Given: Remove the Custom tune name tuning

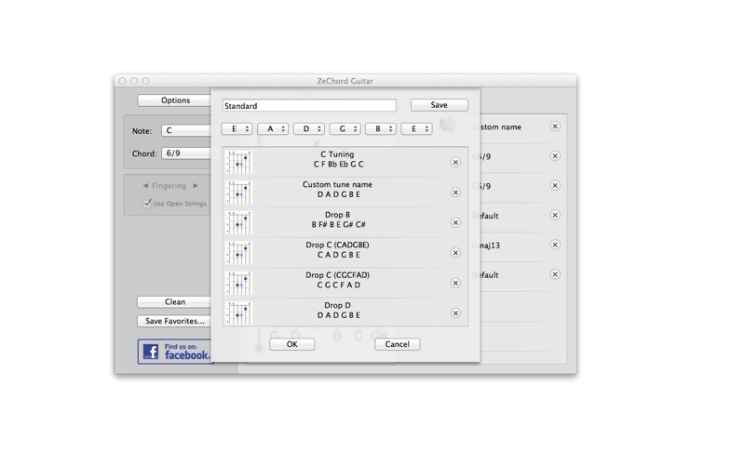Looking at the screenshot, I should (x=455, y=193).
